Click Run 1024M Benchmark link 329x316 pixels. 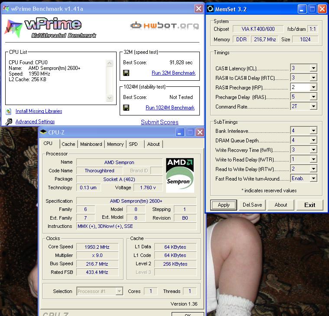click(x=170, y=108)
